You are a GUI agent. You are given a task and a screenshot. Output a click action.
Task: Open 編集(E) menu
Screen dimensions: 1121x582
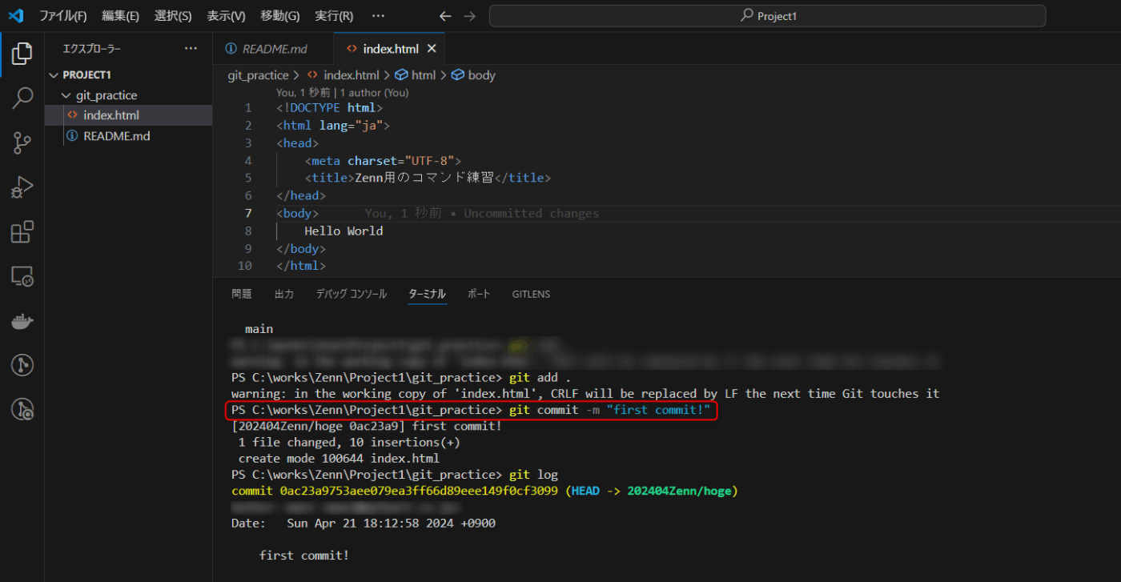(121, 16)
